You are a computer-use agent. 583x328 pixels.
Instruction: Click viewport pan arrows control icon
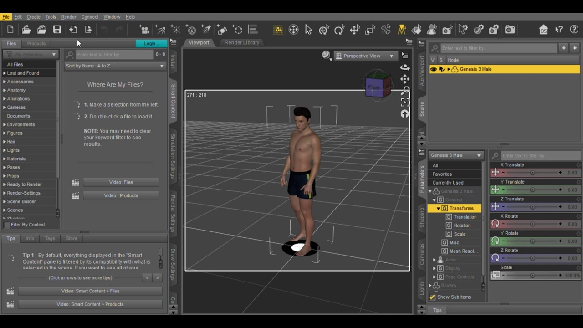click(405, 79)
